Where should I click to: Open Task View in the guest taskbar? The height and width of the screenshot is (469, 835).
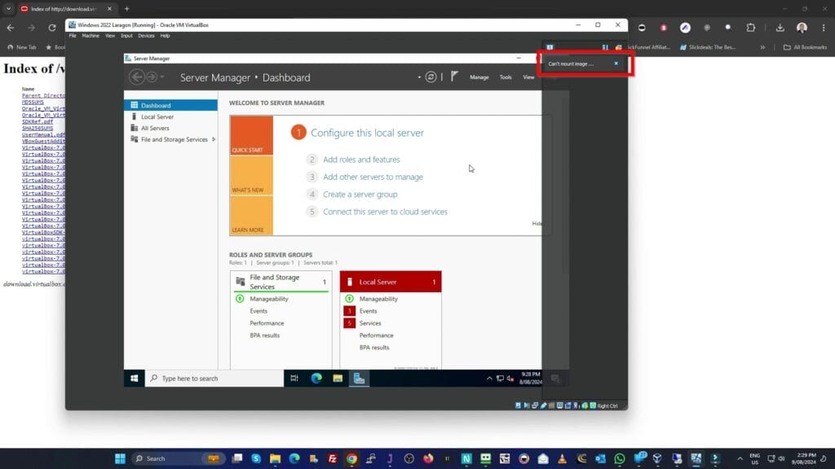click(294, 378)
